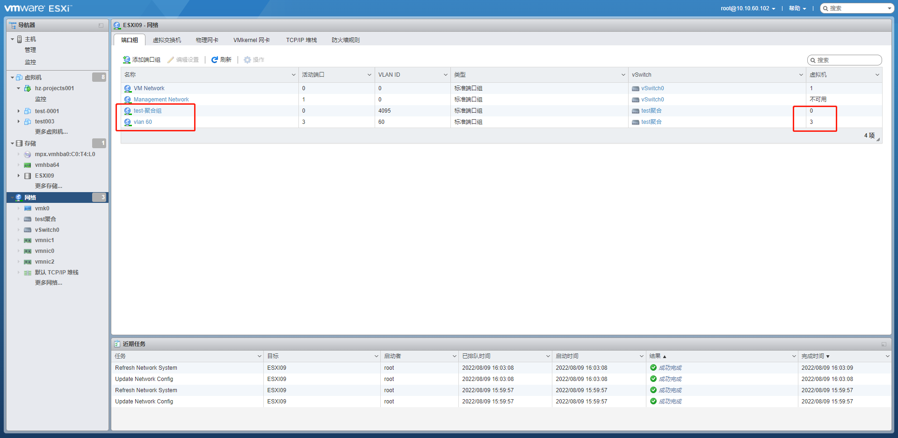Open the root@10.10.60.102 user menu
The image size is (898, 438).
click(x=748, y=8)
